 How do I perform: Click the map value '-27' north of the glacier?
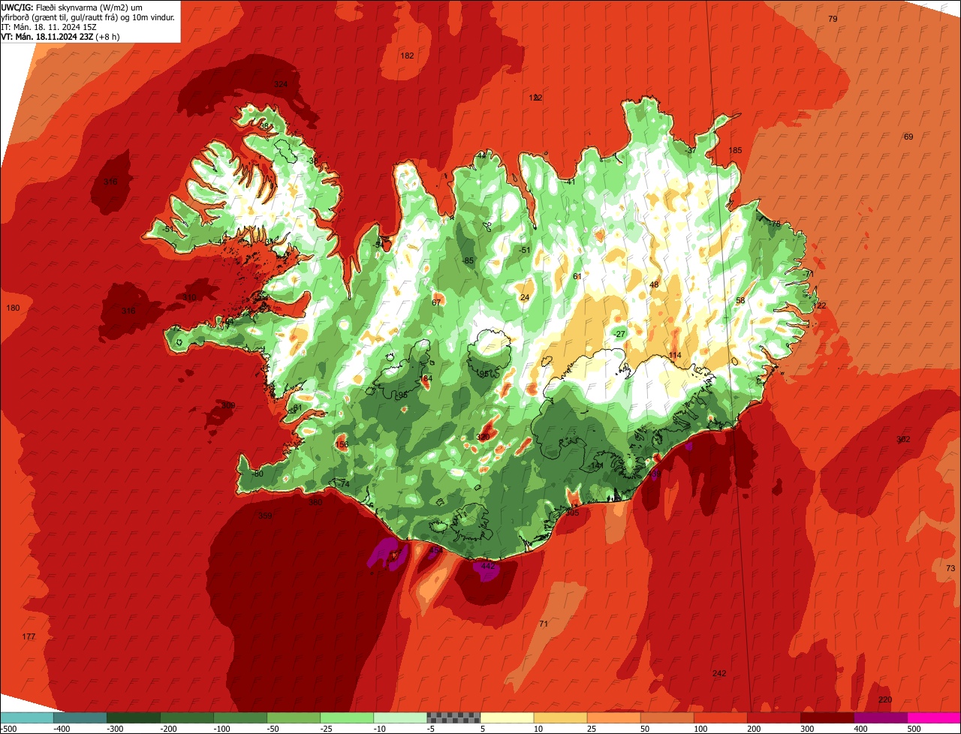619,333
